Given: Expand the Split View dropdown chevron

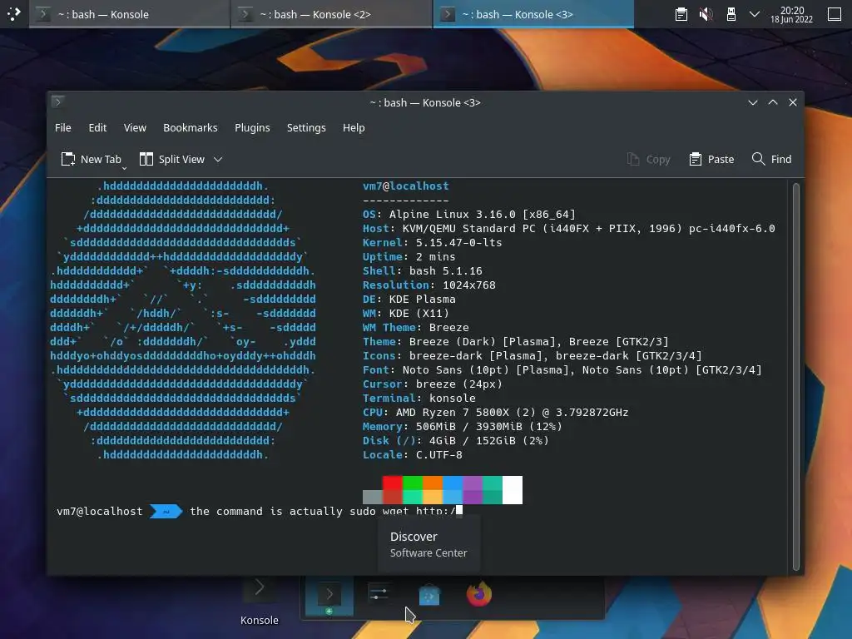Looking at the screenshot, I should [218, 159].
